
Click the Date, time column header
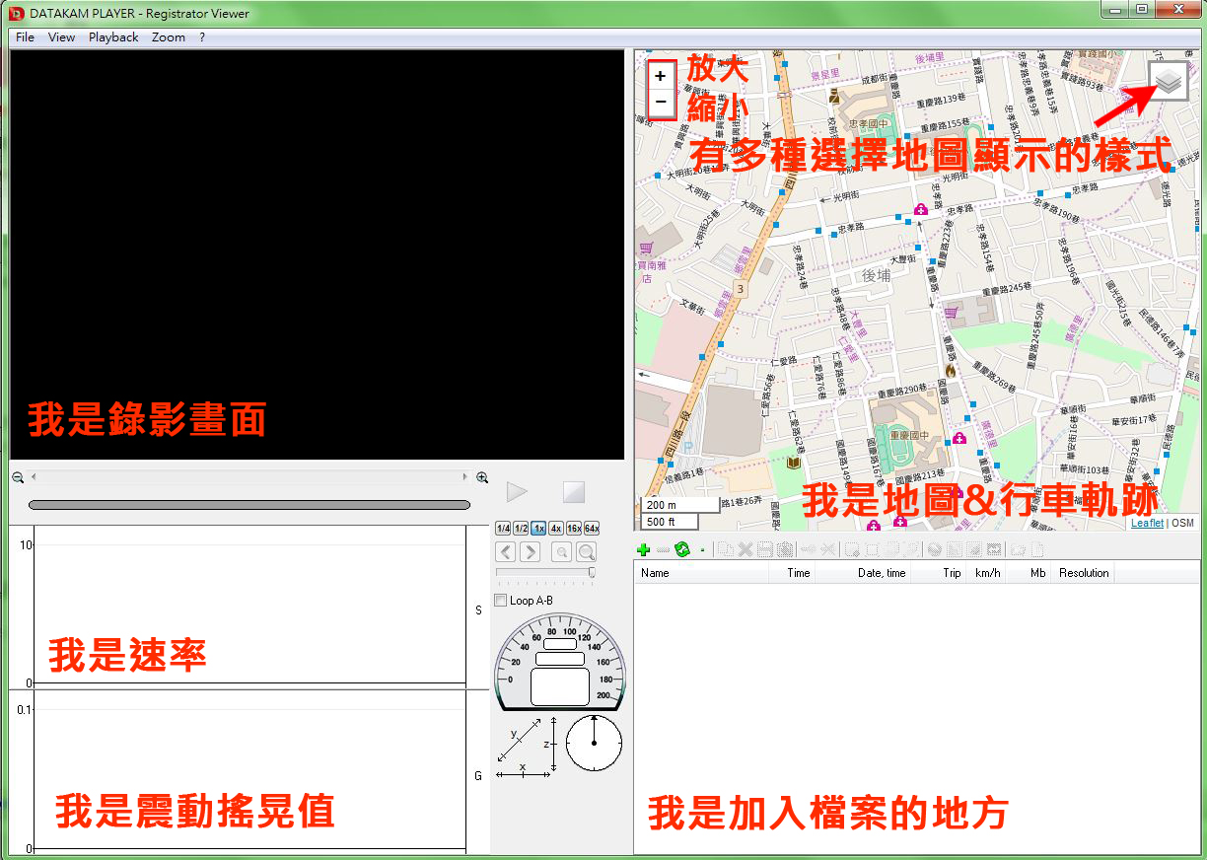point(863,573)
